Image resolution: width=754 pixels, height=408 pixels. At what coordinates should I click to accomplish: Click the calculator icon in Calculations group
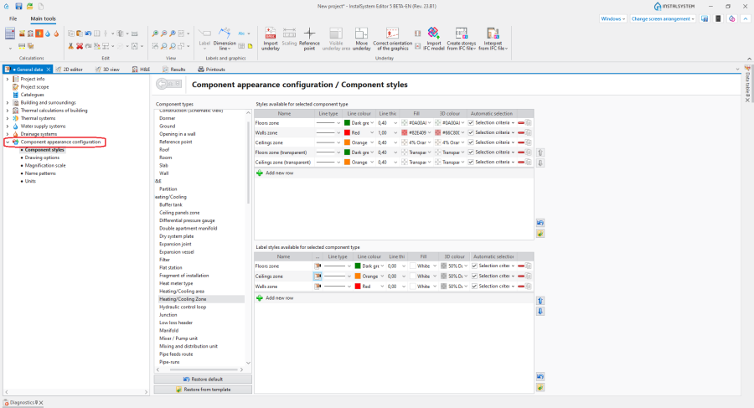9,34
